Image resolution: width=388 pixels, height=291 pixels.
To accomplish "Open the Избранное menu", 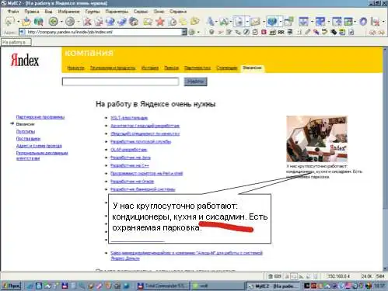I will (68, 12).
